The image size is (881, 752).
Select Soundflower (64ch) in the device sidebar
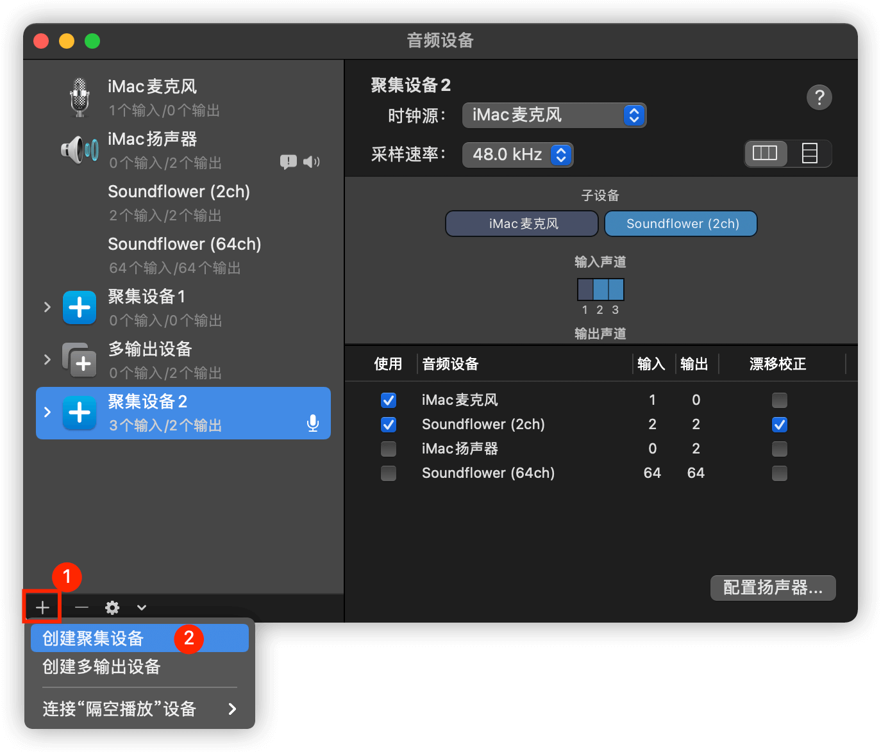[183, 255]
